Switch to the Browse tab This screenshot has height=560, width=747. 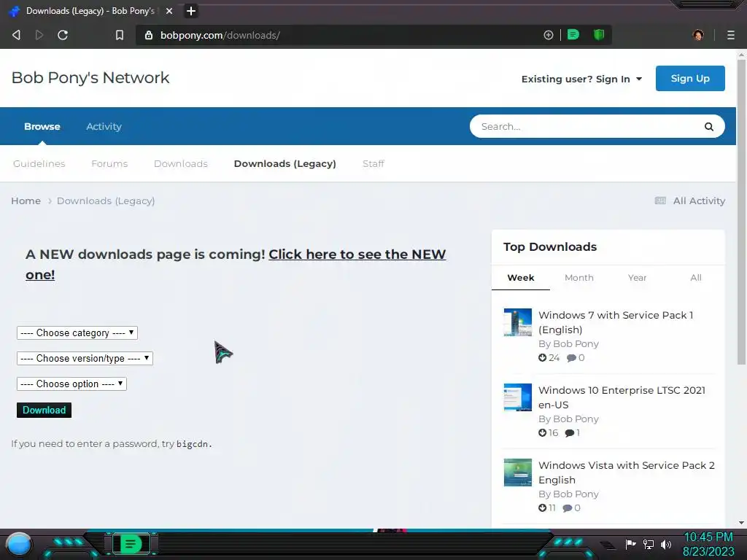[42, 127]
